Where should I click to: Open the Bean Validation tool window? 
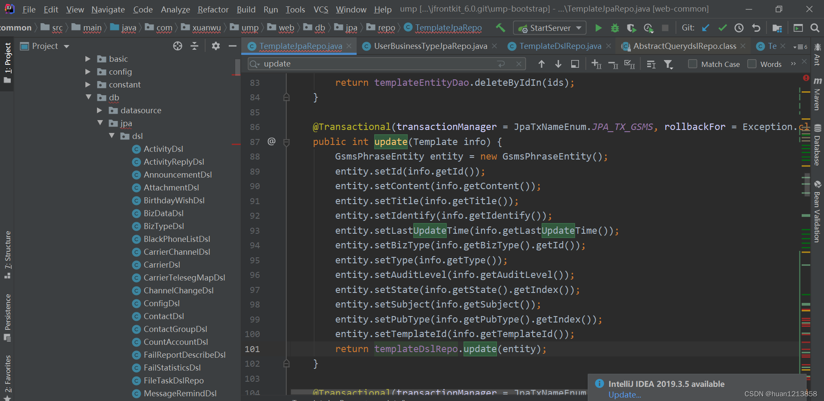point(817,212)
